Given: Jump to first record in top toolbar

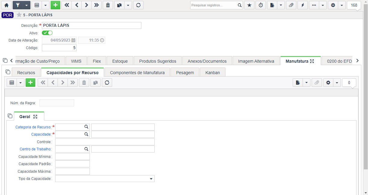Looking at the screenshot, I should pos(67,5).
